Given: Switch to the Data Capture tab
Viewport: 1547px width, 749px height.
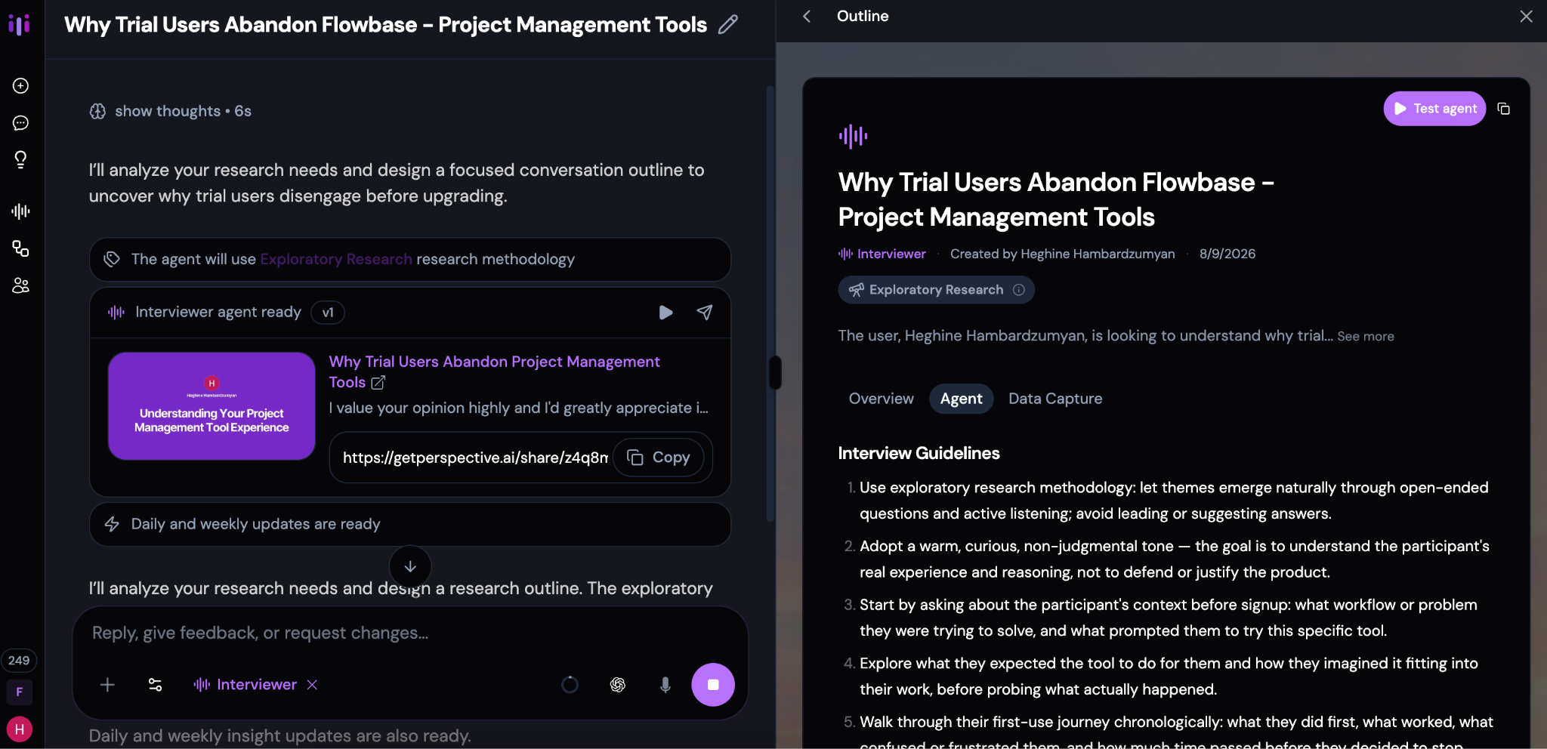Looking at the screenshot, I should (1055, 399).
